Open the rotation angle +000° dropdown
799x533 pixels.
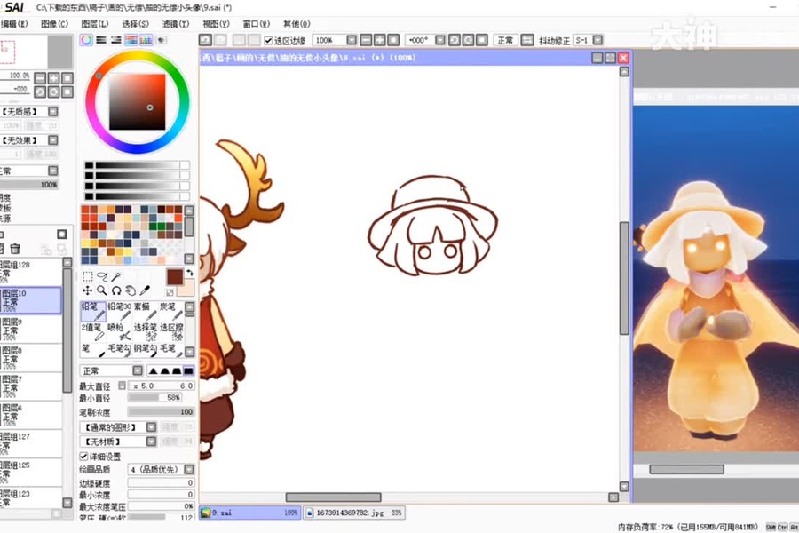point(439,40)
